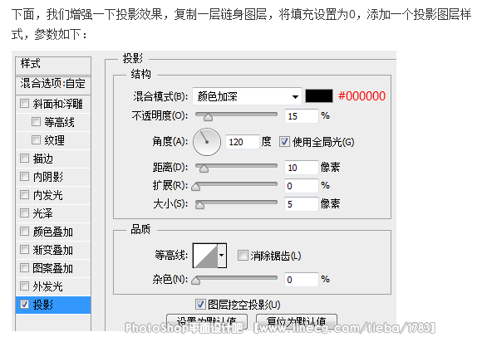Select 样式 at top of list
Screen dimensions: 477x342
coord(53,65)
